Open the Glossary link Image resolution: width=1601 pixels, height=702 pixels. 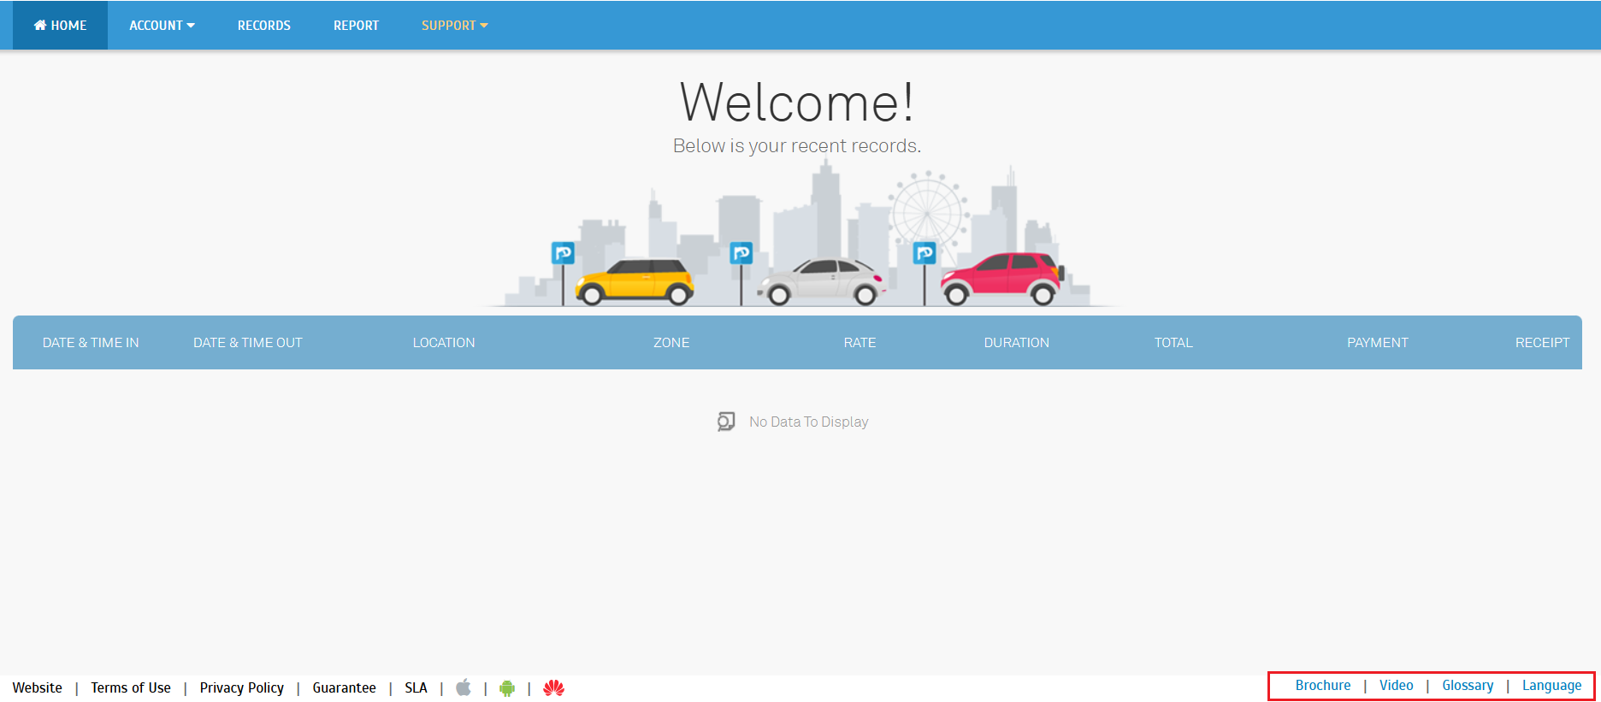click(1468, 686)
